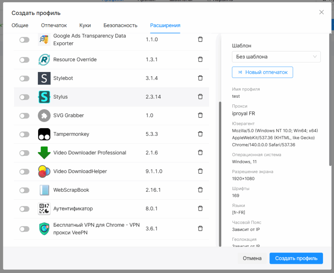Click the profile name value test
This screenshot has width=334, height=273.
(x=236, y=96)
